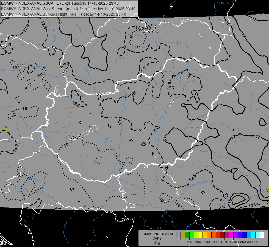Click the 100 value on the CAPE scale
This screenshot has height=247, width=269.
pos(181,242)
